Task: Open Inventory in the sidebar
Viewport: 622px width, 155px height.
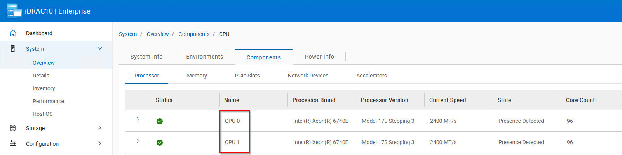Action: (44, 88)
